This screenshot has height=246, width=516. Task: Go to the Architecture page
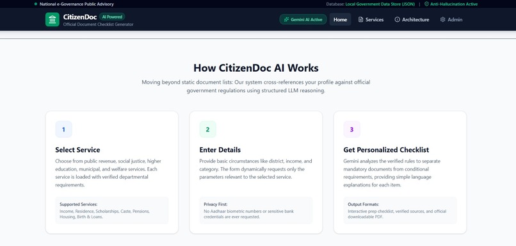coord(412,19)
